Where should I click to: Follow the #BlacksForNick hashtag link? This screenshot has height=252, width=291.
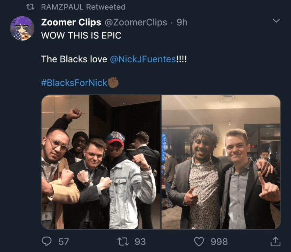point(74,83)
